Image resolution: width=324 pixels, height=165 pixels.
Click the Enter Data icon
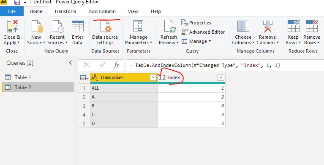point(77,26)
